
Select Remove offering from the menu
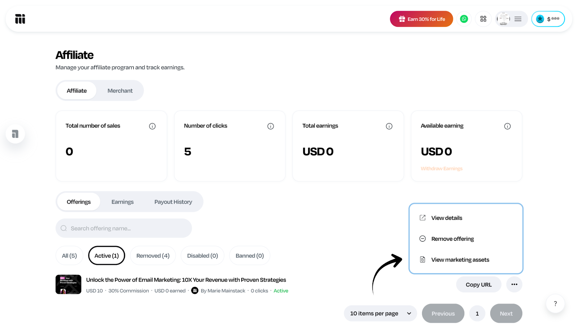pyautogui.click(x=452, y=239)
